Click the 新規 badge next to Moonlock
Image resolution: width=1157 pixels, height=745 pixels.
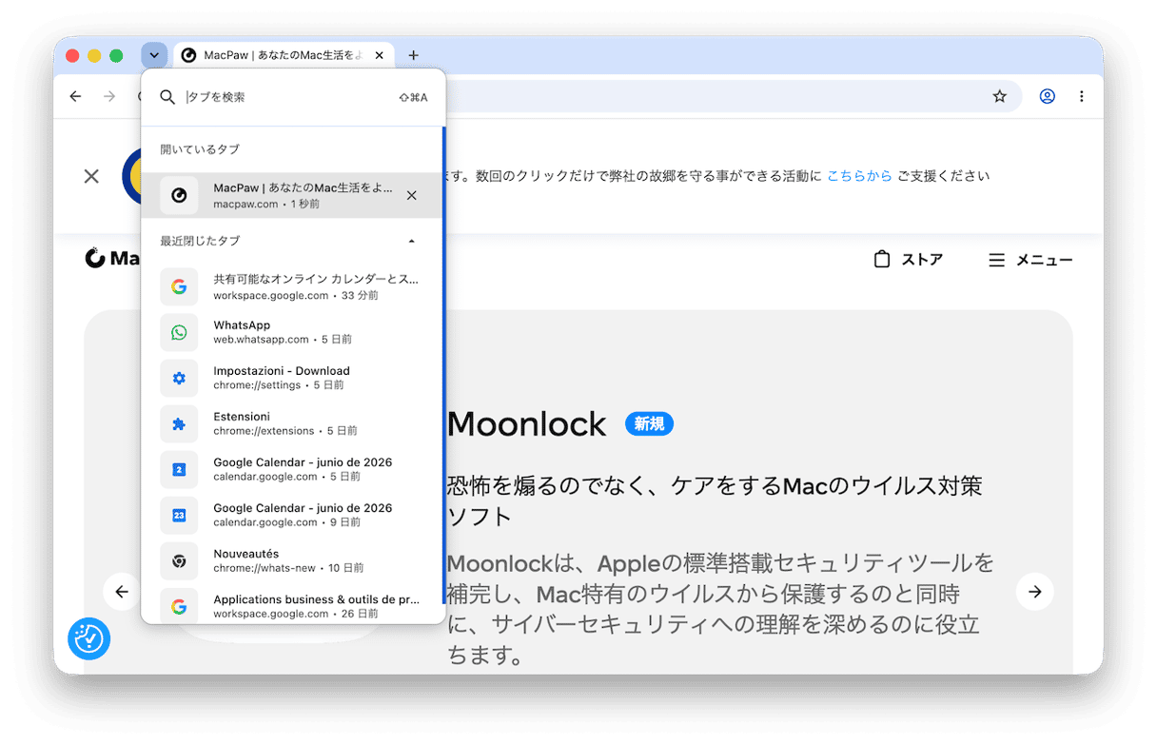click(x=649, y=423)
